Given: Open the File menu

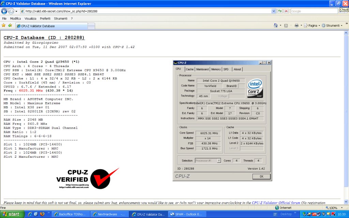Looking at the screenshot, I should (x=4, y=18).
